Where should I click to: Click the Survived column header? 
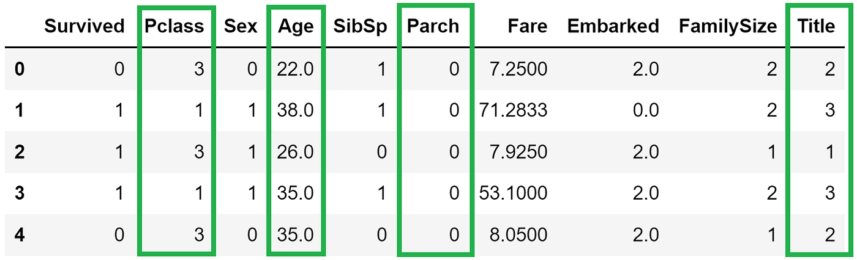[84, 26]
